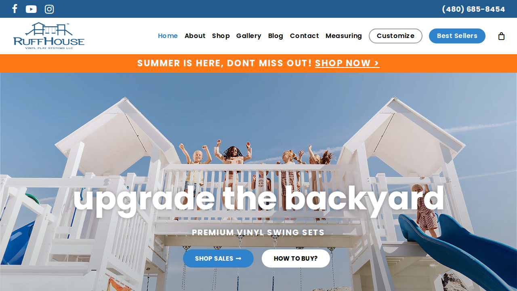Open the shopping bag cart icon

[x=501, y=36]
